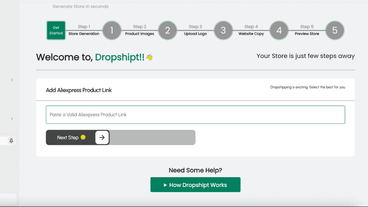The height and width of the screenshot is (207, 368).
Task: Focus the Aliexpress Product Link field
Action: 195,115
